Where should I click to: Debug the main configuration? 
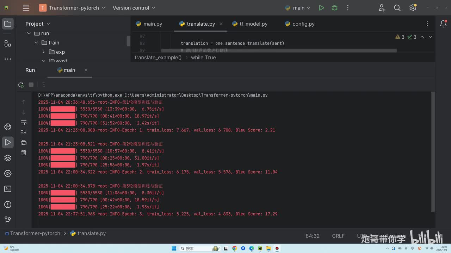[x=334, y=8]
